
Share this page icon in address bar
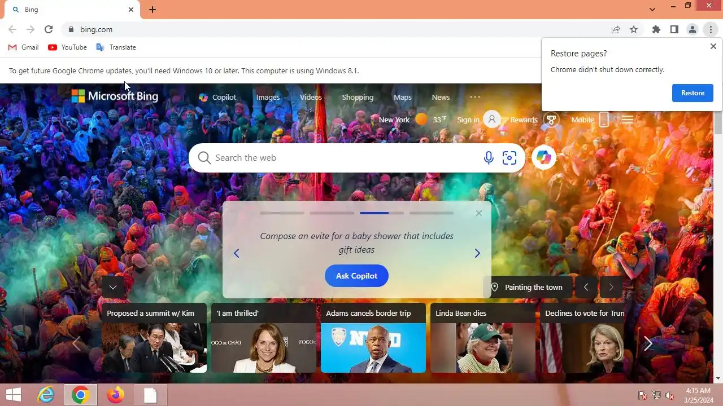(616, 29)
